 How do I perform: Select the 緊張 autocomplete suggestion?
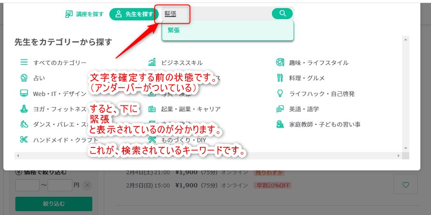(228, 31)
